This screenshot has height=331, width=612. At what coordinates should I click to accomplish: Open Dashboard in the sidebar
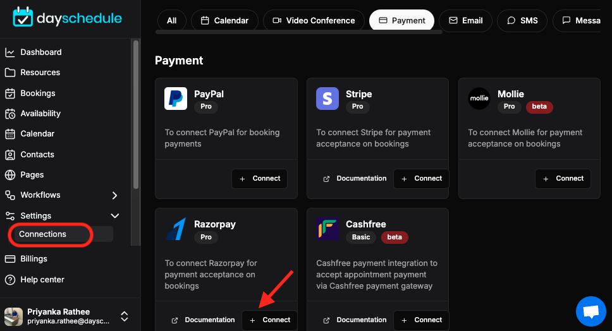[40, 52]
